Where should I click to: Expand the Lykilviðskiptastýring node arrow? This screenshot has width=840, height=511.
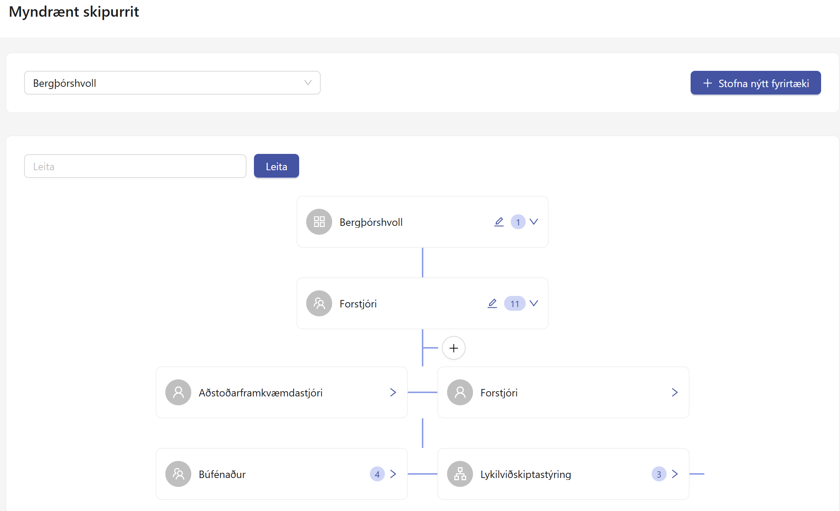(x=675, y=474)
